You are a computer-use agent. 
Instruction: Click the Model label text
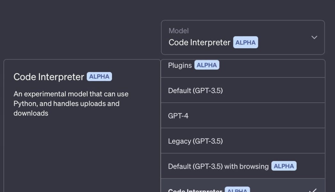(179, 31)
